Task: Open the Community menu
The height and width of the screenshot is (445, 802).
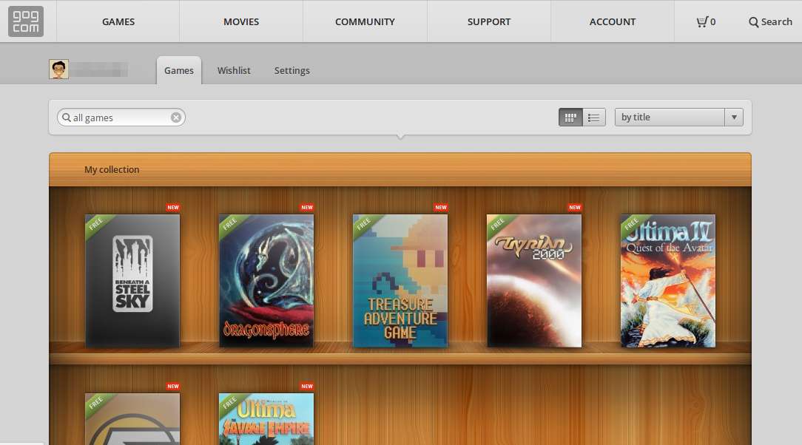Action: (x=365, y=21)
